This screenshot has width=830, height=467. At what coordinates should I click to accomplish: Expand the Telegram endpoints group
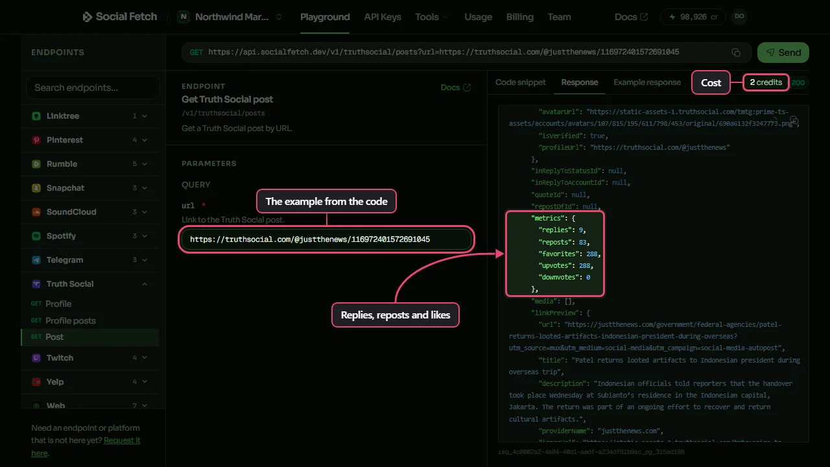coord(89,260)
